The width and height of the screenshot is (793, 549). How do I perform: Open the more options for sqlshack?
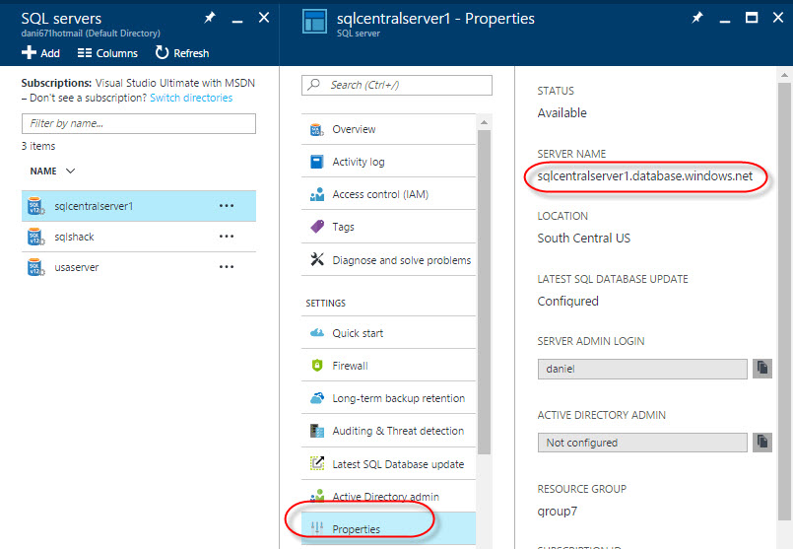coord(227,237)
